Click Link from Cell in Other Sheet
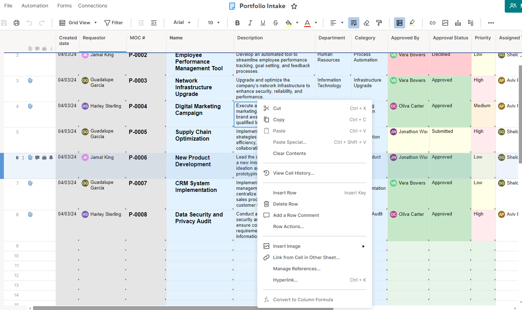This screenshot has width=522, height=310. tap(315, 257)
